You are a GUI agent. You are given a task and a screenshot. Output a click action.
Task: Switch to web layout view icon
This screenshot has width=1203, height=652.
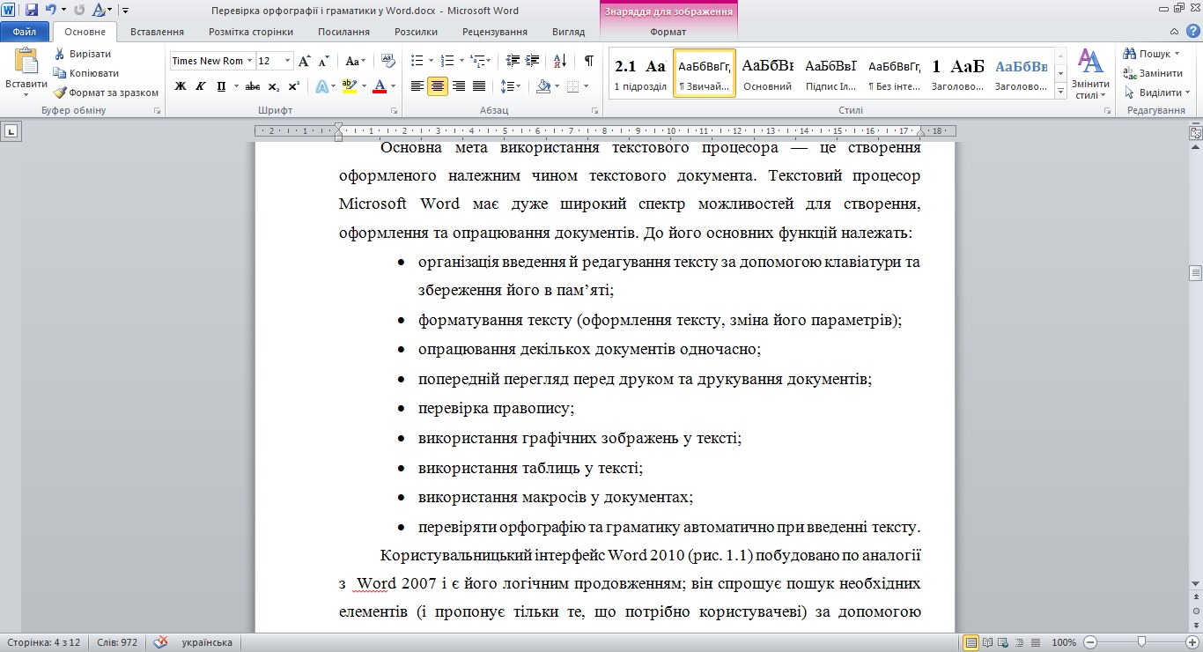[x=1002, y=642]
